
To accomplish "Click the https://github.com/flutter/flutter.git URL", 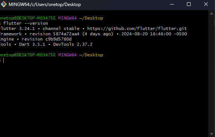I will coord(137,29).
